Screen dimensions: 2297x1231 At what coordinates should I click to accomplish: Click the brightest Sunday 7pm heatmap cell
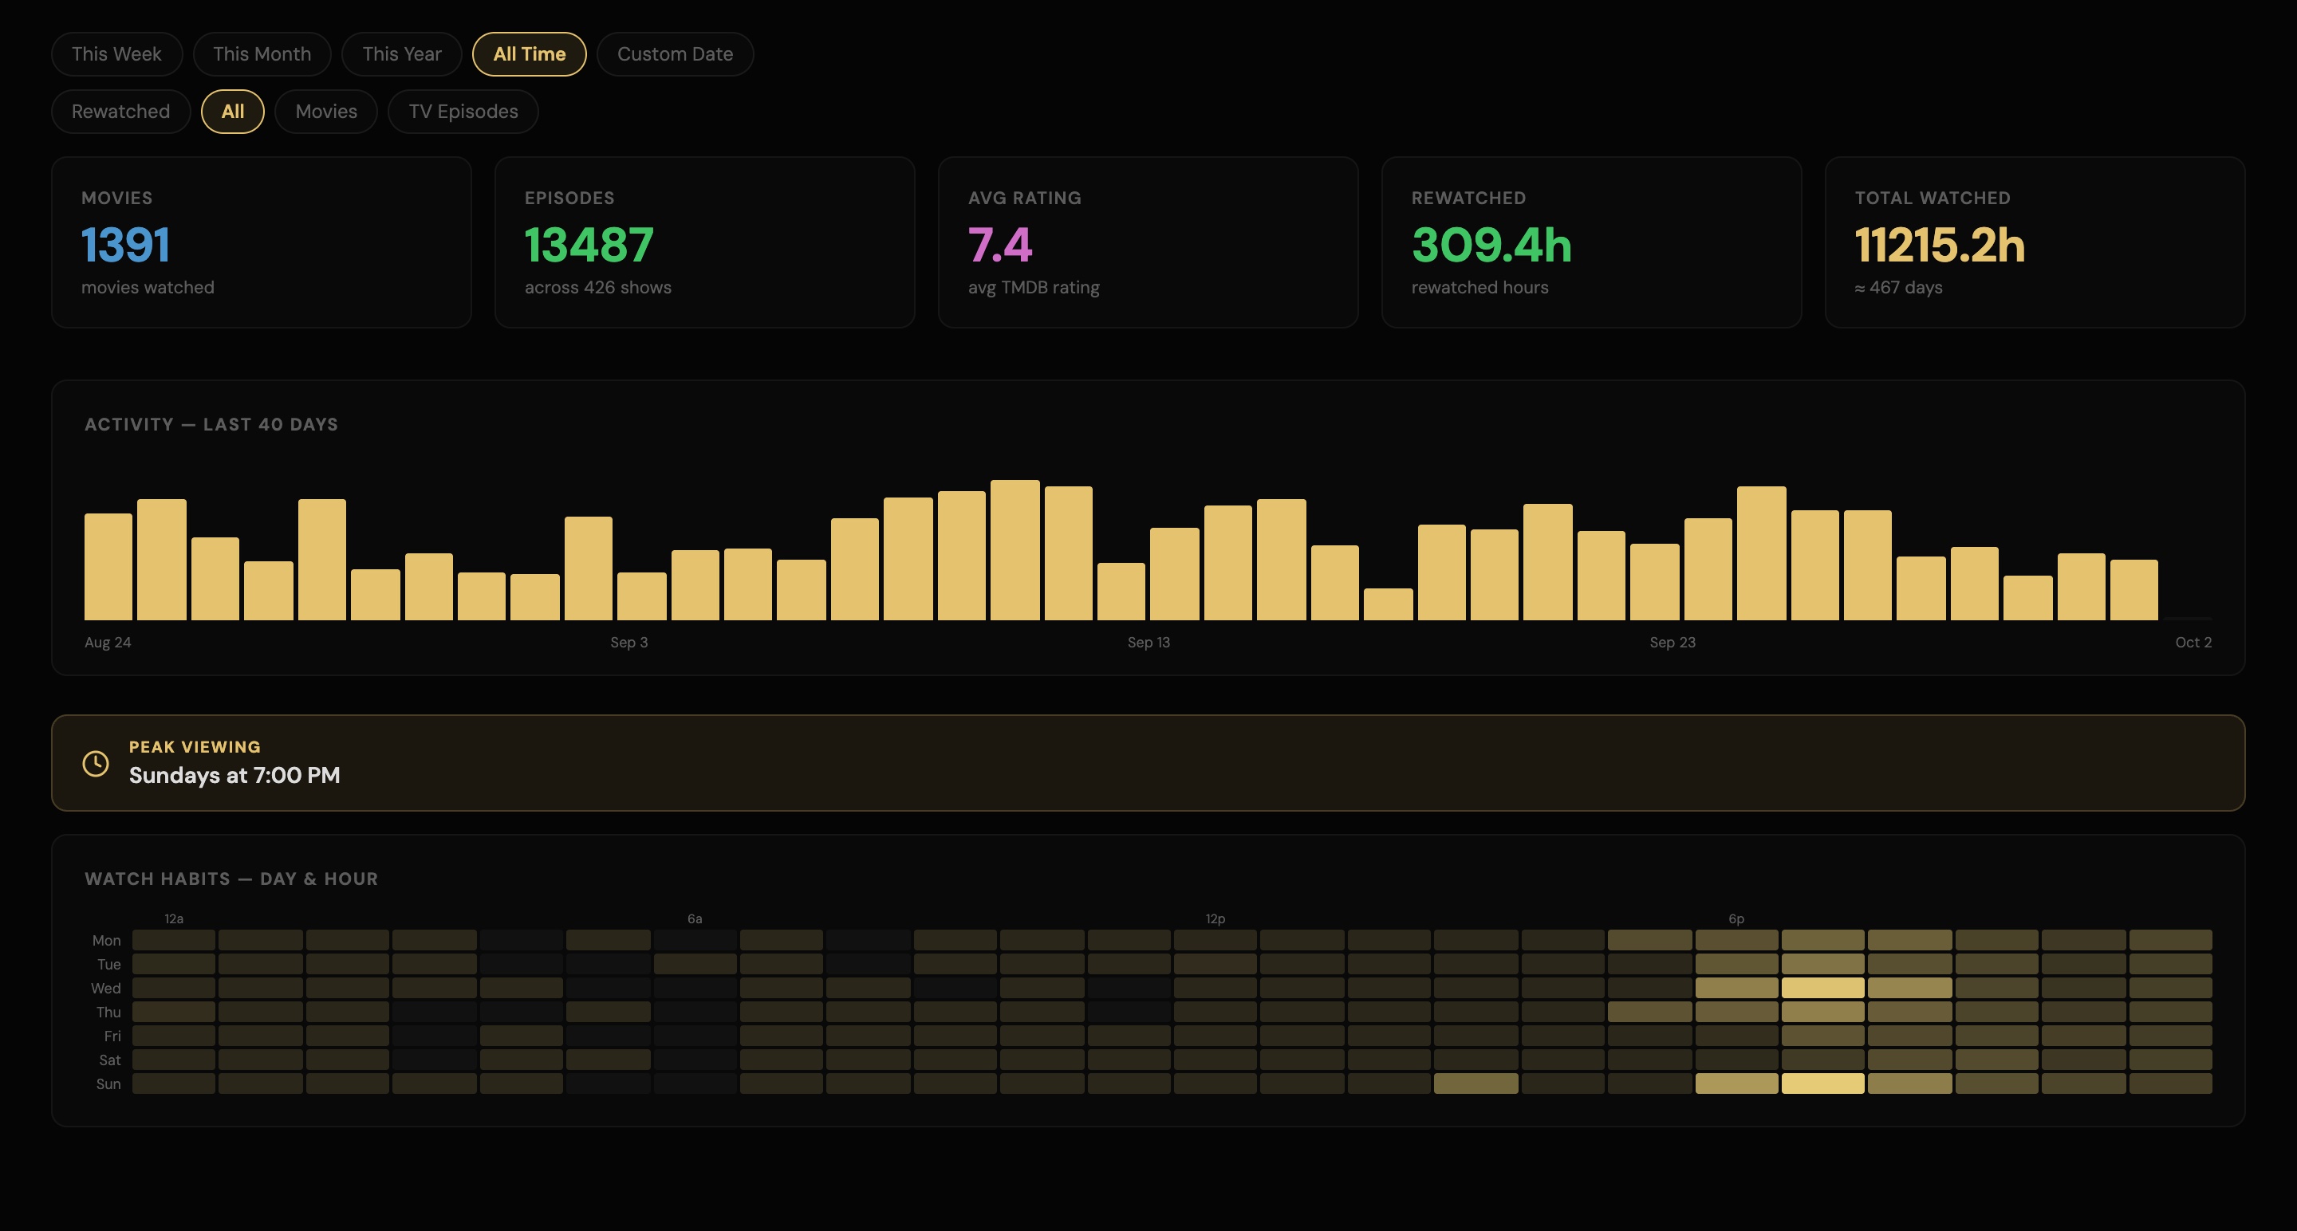[1822, 1084]
